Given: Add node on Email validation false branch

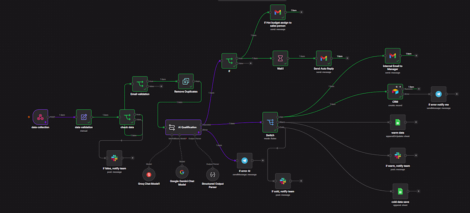Looking at the screenshot, I should point(161,86).
